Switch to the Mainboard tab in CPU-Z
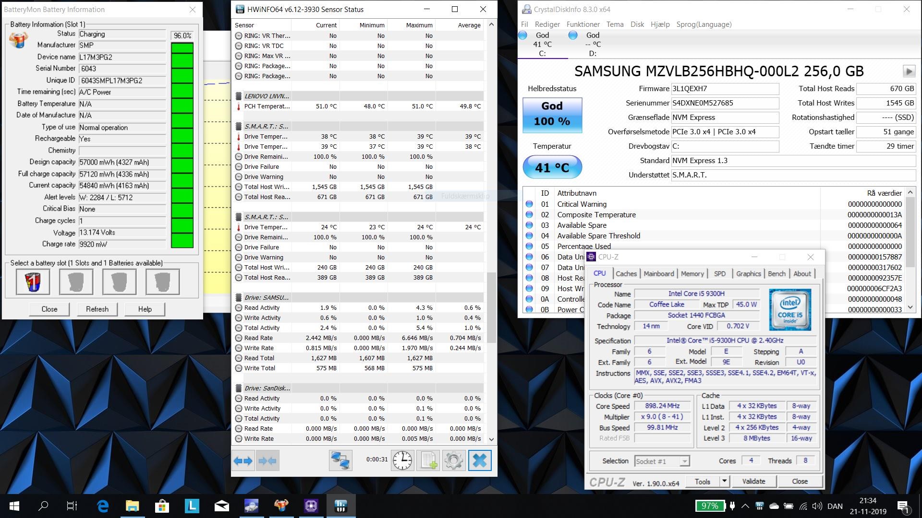 pyautogui.click(x=659, y=273)
